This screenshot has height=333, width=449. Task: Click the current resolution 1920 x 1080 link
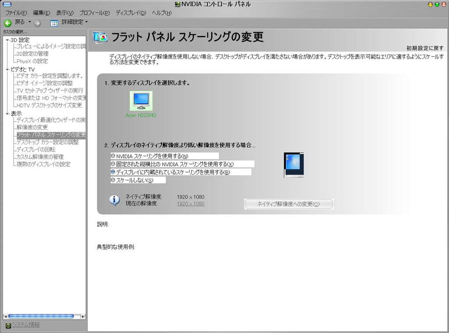(x=191, y=204)
